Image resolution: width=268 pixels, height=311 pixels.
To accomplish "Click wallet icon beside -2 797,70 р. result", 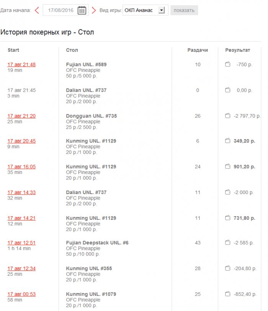I will [228, 116].
